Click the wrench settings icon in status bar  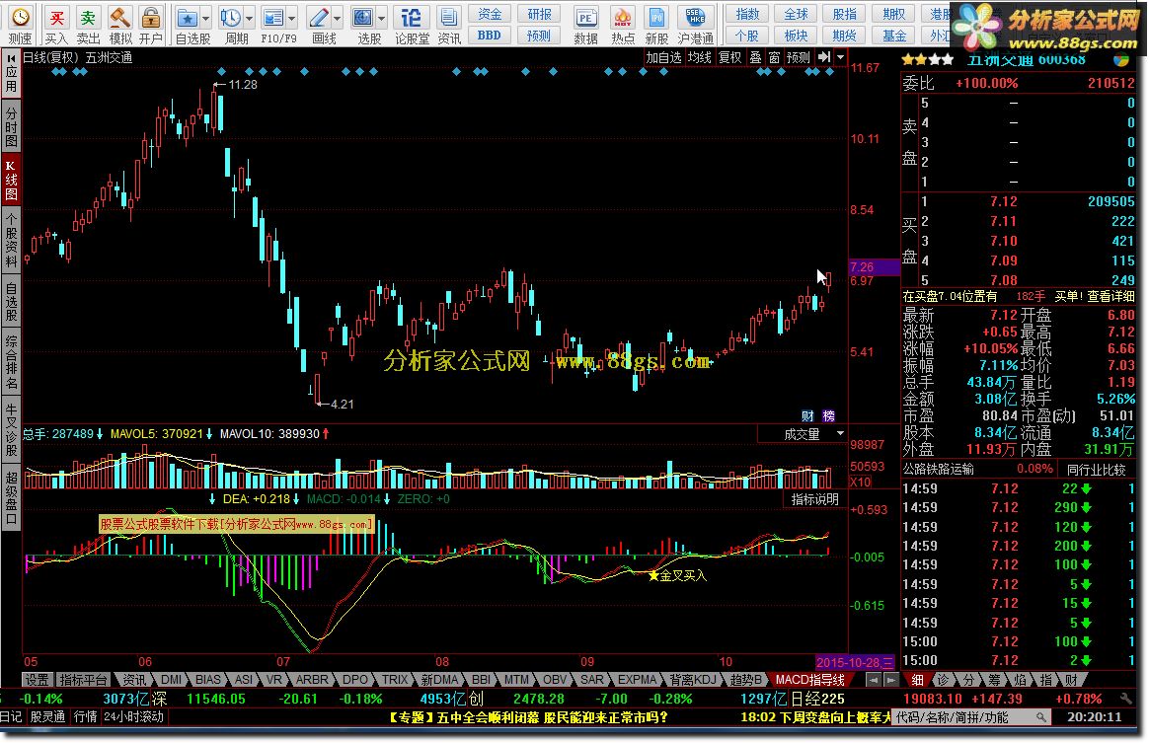[x=1125, y=699]
